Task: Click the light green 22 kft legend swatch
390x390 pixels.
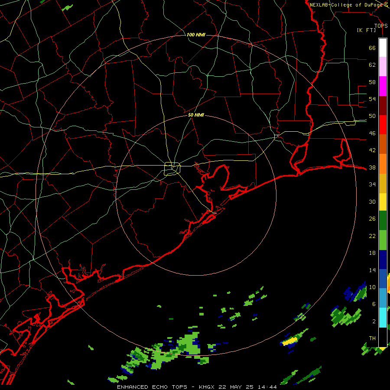Action: (383, 240)
